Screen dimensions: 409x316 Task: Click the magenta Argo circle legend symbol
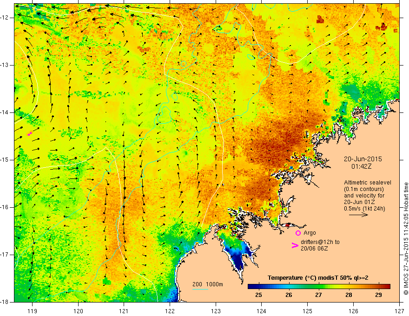pyautogui.click(x=298, y=233)
